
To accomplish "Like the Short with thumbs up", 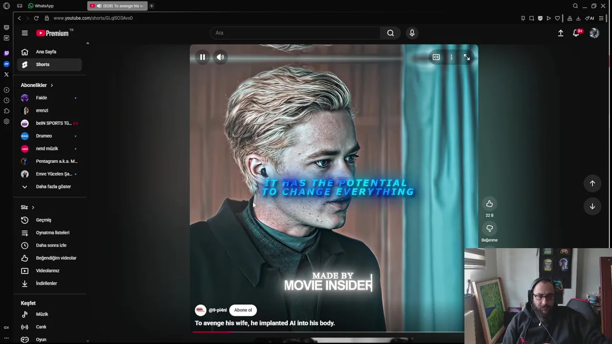I will tap(489, 204).
